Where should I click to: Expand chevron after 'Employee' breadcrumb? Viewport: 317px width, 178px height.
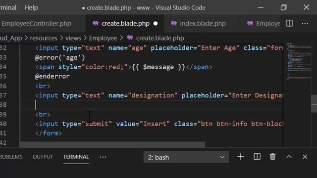tap(121, 38)
